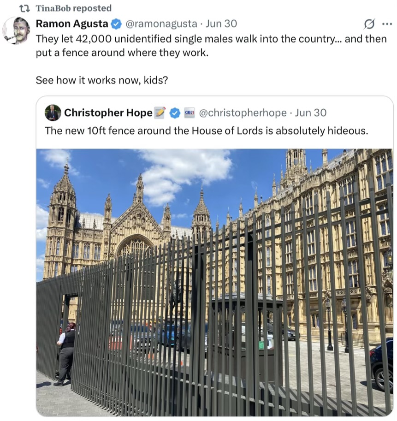
Task: Open Ramon Agusta post's Jun 30 timestamp
Action: (221, 24)
